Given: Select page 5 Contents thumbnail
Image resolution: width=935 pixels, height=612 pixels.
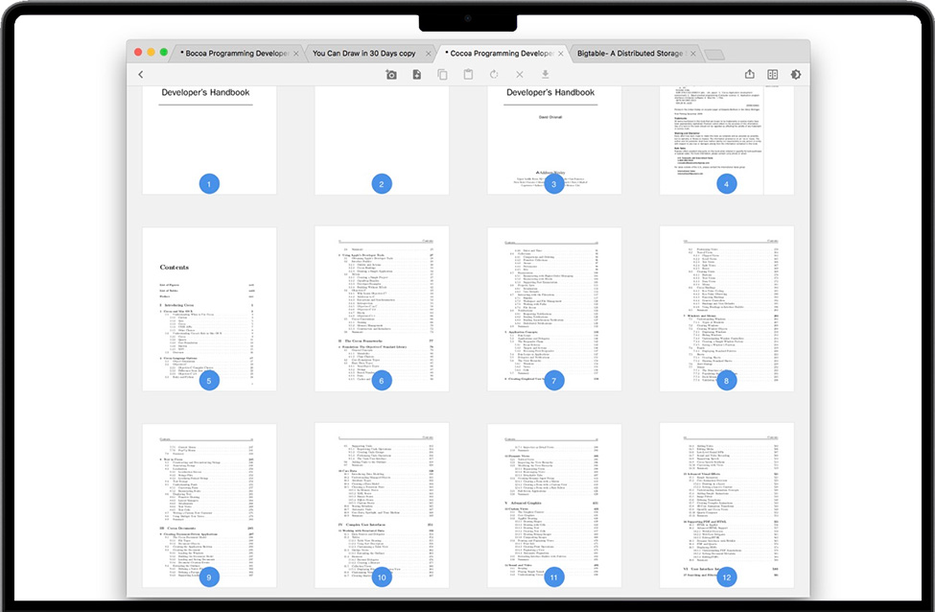Looking at the screenshot, I should pyautogui.click(x=209, y=309).
